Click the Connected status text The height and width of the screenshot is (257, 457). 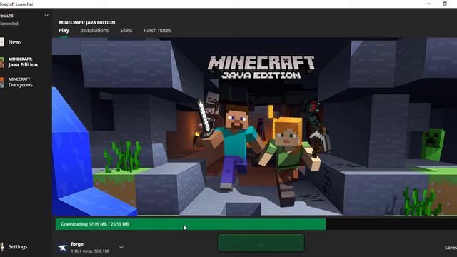pos(9,24)
